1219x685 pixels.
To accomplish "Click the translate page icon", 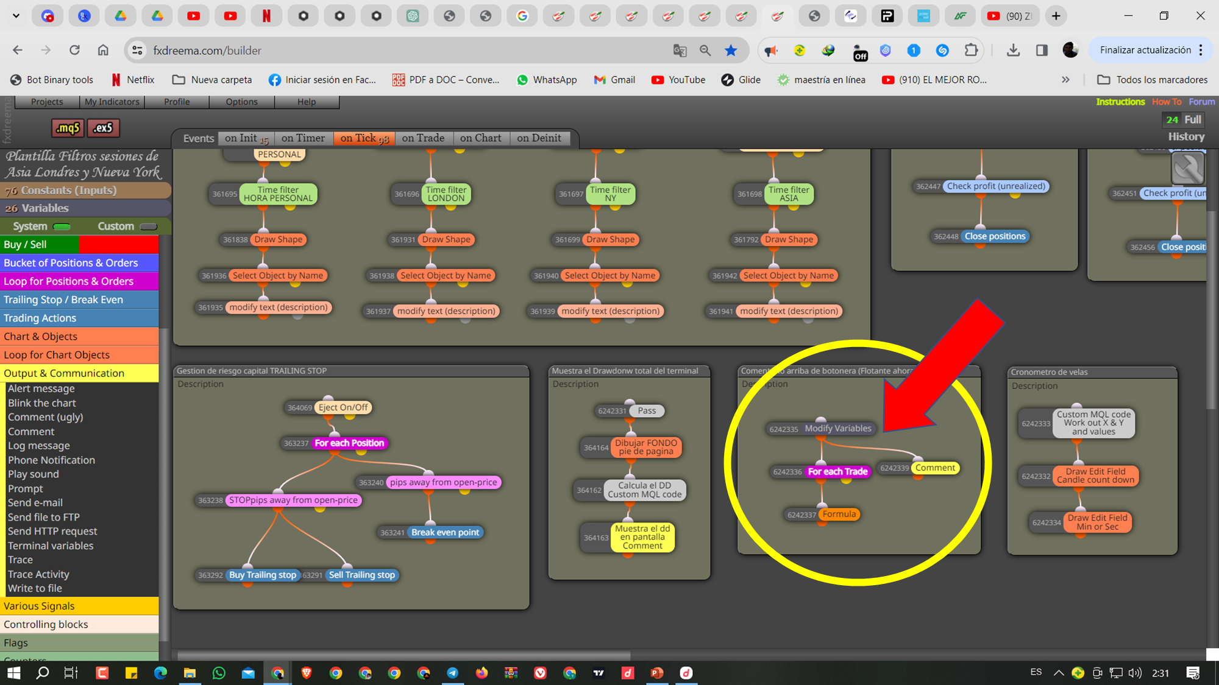I will pos(680,51).
